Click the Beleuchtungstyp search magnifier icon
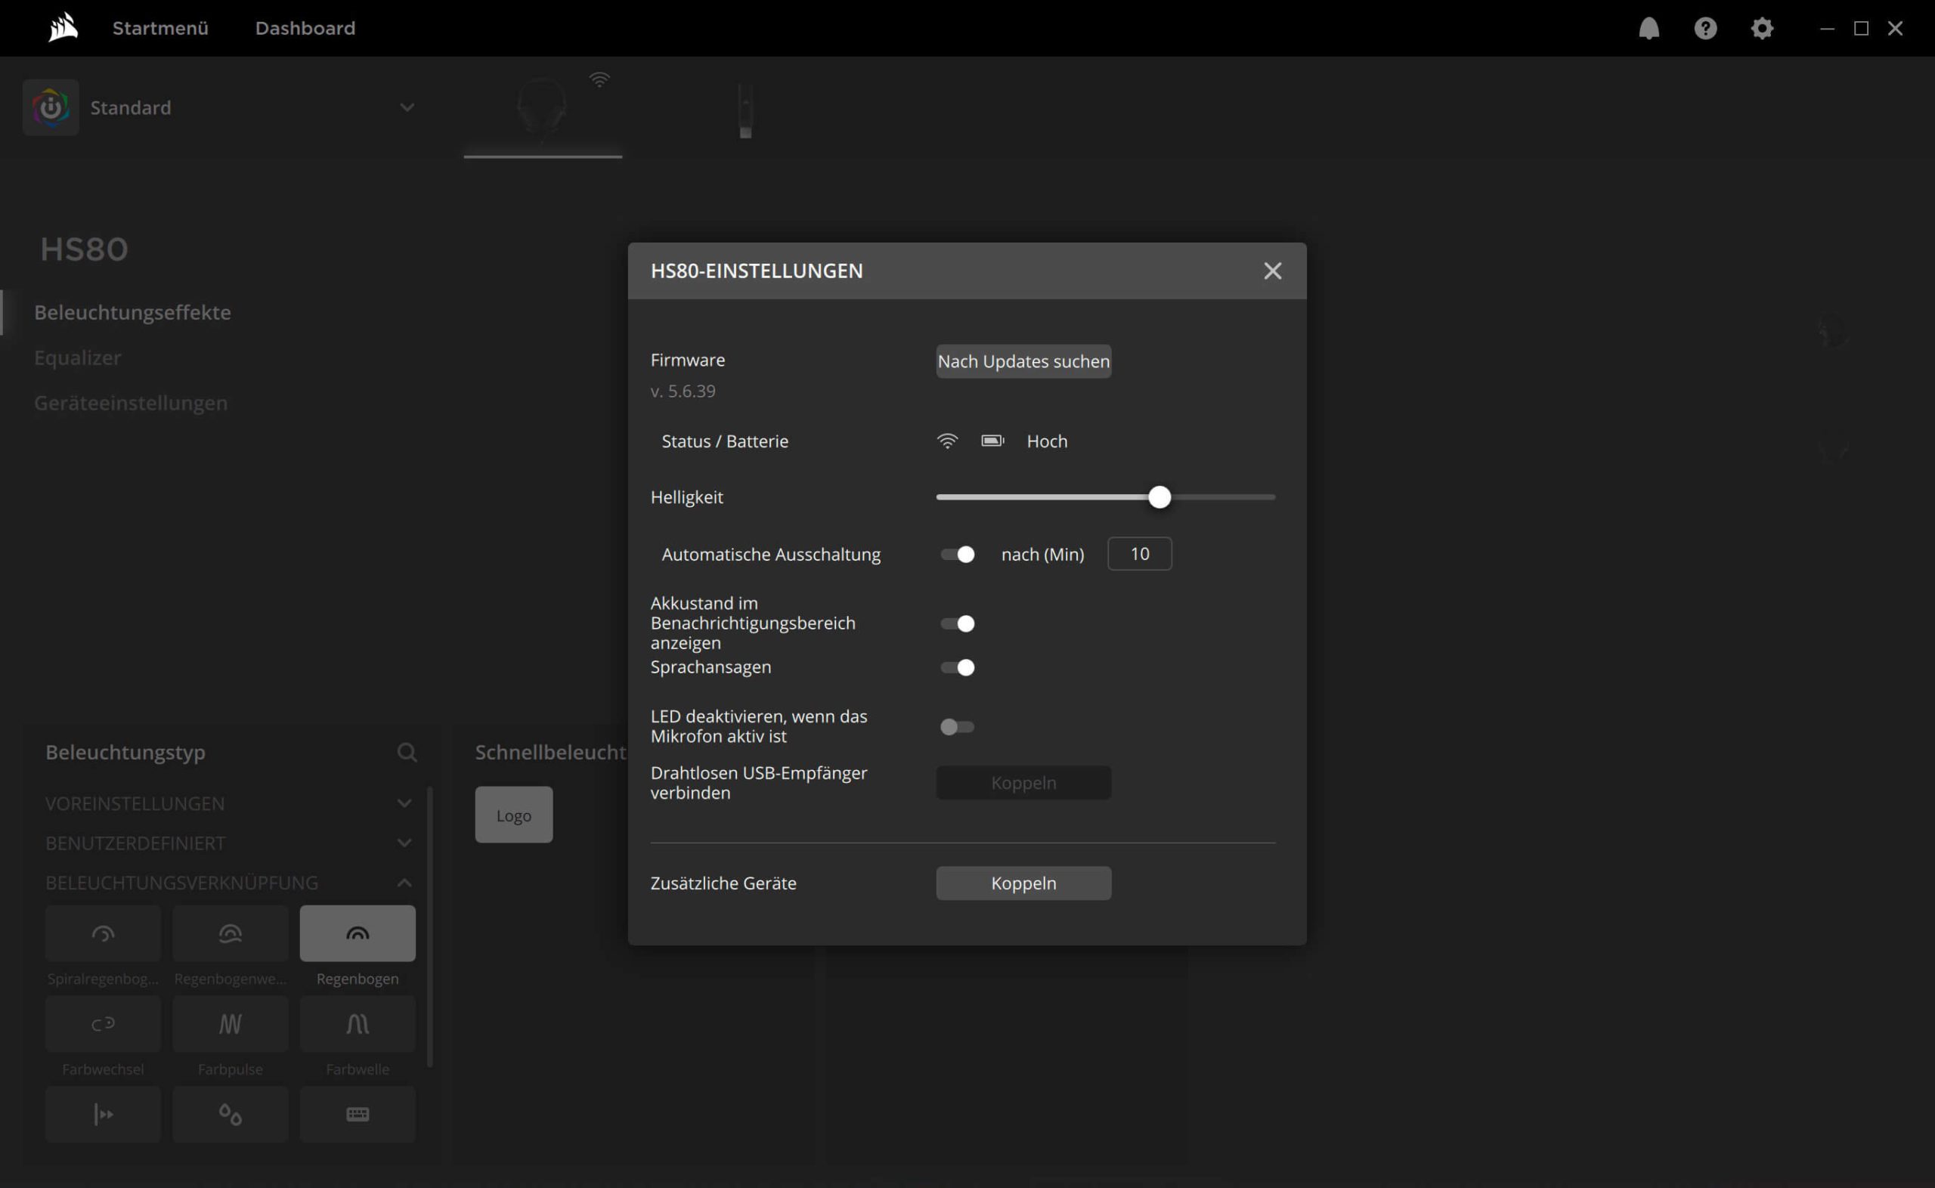This screenshot has width=1935, height=1188. coord(406,752)
